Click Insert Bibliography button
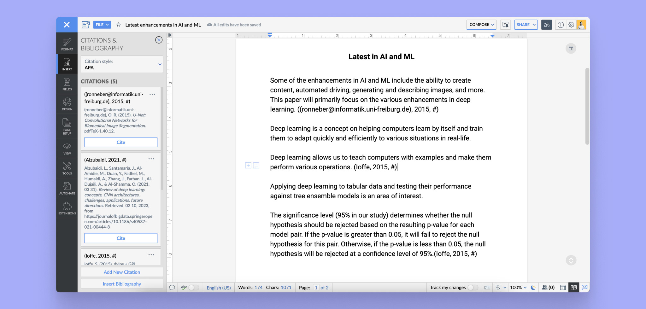 click(122, 284)
